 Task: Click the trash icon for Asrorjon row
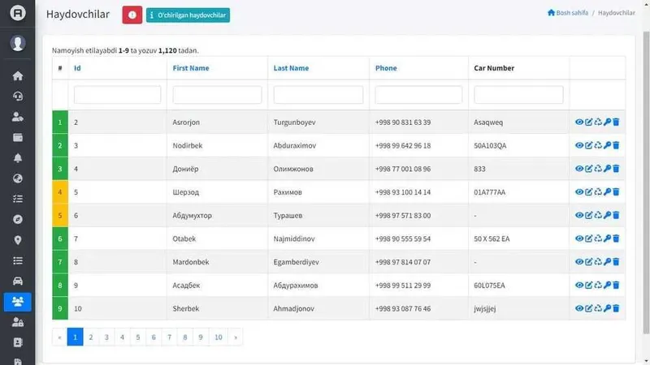[x=616, y=122]
